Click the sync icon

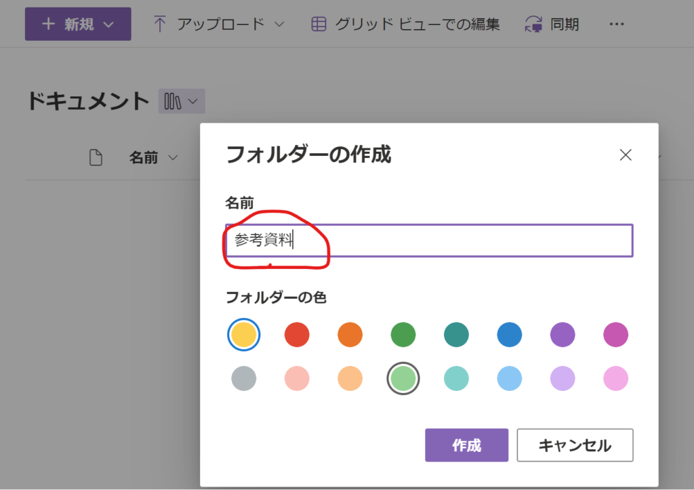[533, 24]
